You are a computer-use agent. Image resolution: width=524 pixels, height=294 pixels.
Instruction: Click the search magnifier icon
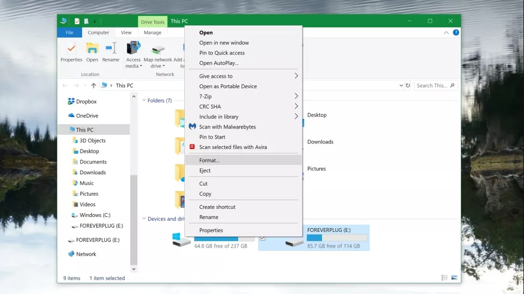coord(452,85)
